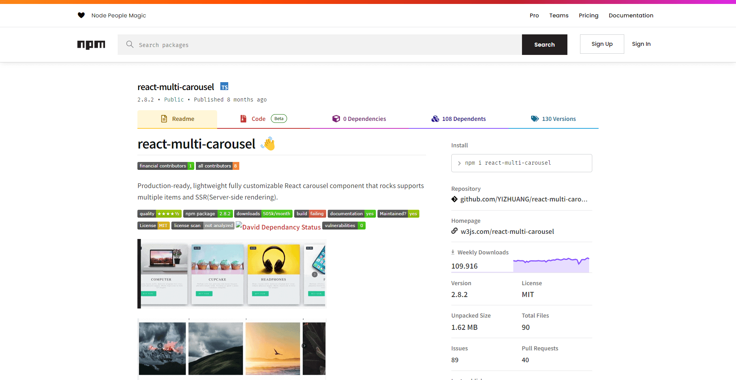Screen dimensions: 736x380
Task: Open the 108 Dependents tab
Action: pyautogui.click(x=458, y=119)
